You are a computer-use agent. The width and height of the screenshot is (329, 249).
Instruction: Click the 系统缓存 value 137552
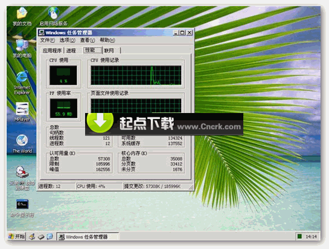point(175,143)
